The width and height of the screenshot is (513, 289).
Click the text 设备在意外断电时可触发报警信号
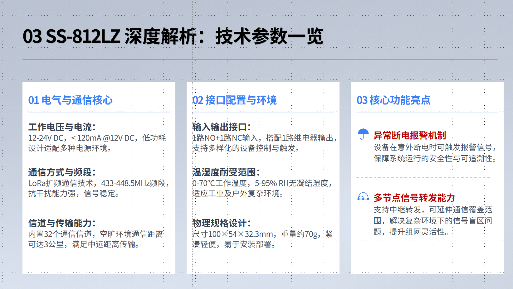click(433, 147)
